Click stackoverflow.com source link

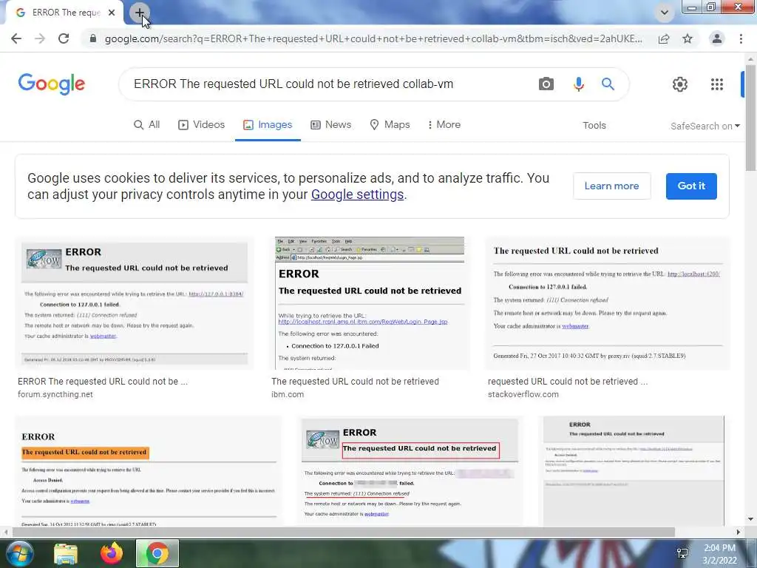pyautogui.click(x=523, y=394)
